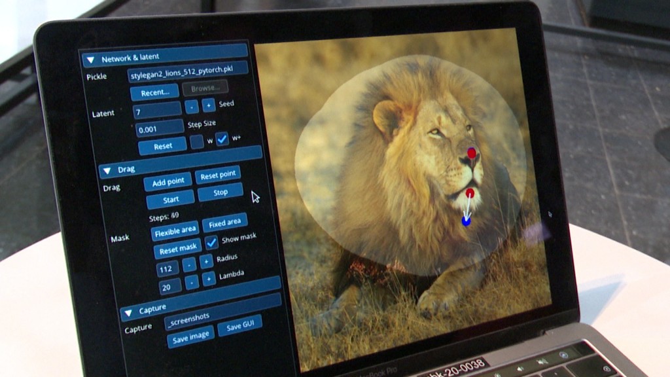Image resolution: width=670 pixels, height=377 pixels.
Task: Click the red handle point on lion's chin
Action: [470, 193]
